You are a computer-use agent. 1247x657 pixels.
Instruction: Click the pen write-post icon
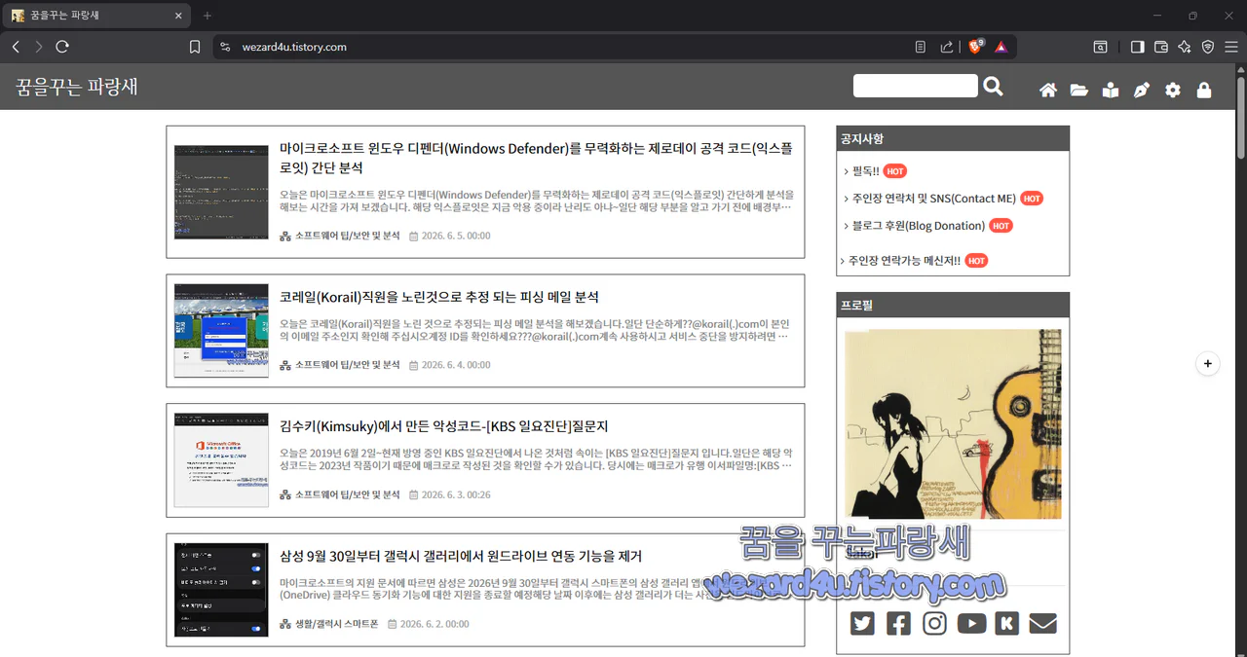(1142, 90)
